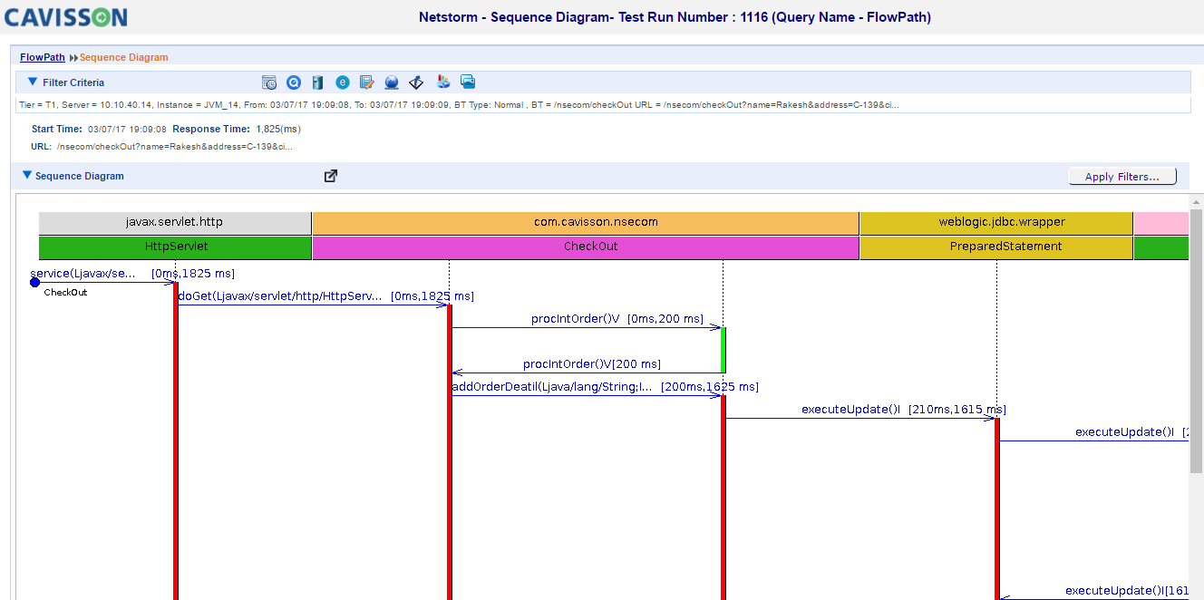Go to FlowPath breadcrumb link
Viewport: 1204px width, 600px height.
[43, 57]
